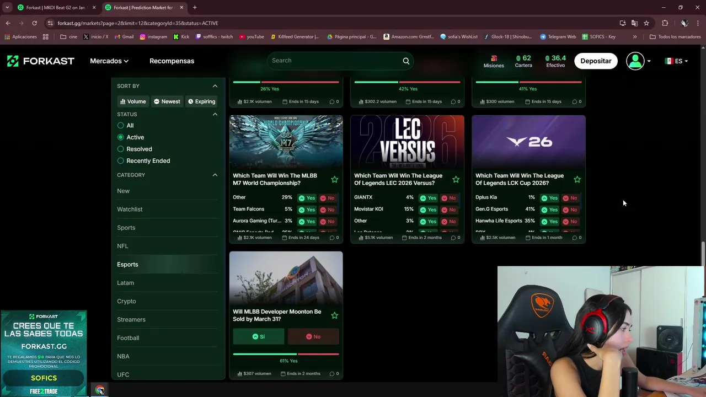
Task: Open comments on the Moonton market card
Action: 334,373
